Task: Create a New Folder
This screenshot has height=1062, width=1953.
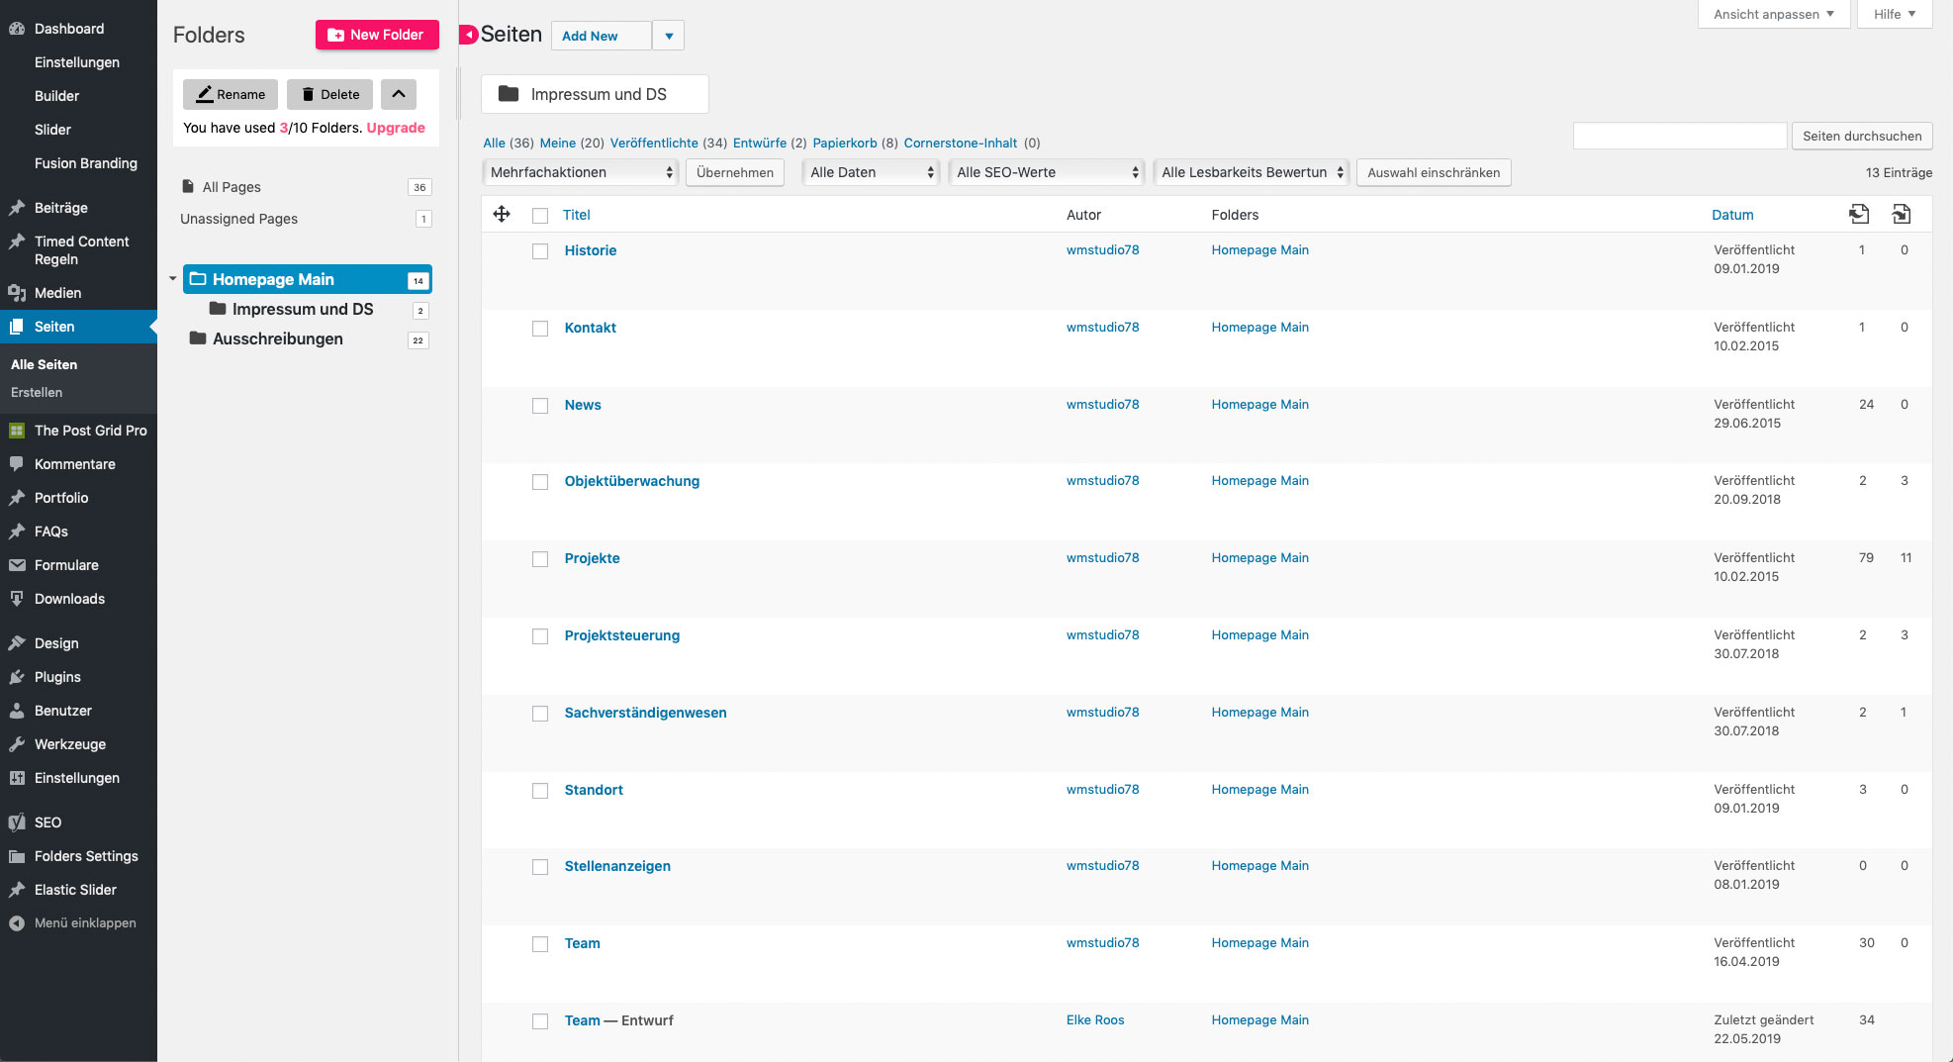Action: click(x=377, y=35)
